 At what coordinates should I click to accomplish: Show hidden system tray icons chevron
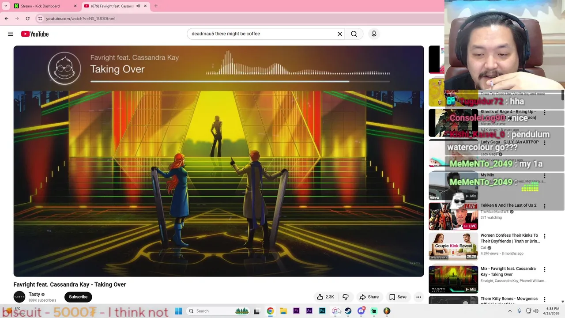[x=510, y=311]
